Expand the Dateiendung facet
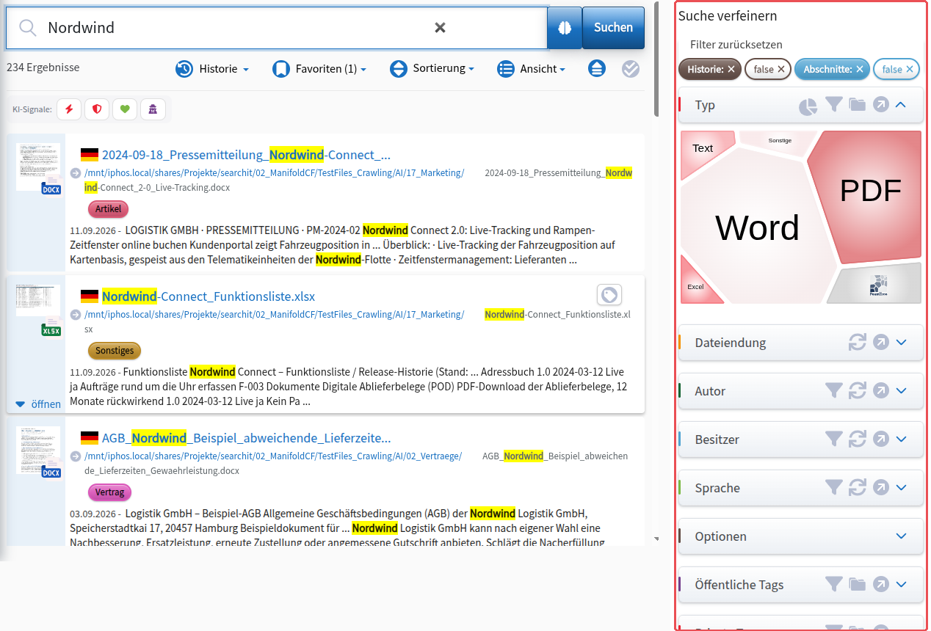 coord(902,343)
